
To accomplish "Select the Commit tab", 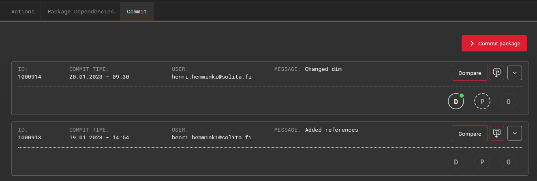I will click(137, 12).
